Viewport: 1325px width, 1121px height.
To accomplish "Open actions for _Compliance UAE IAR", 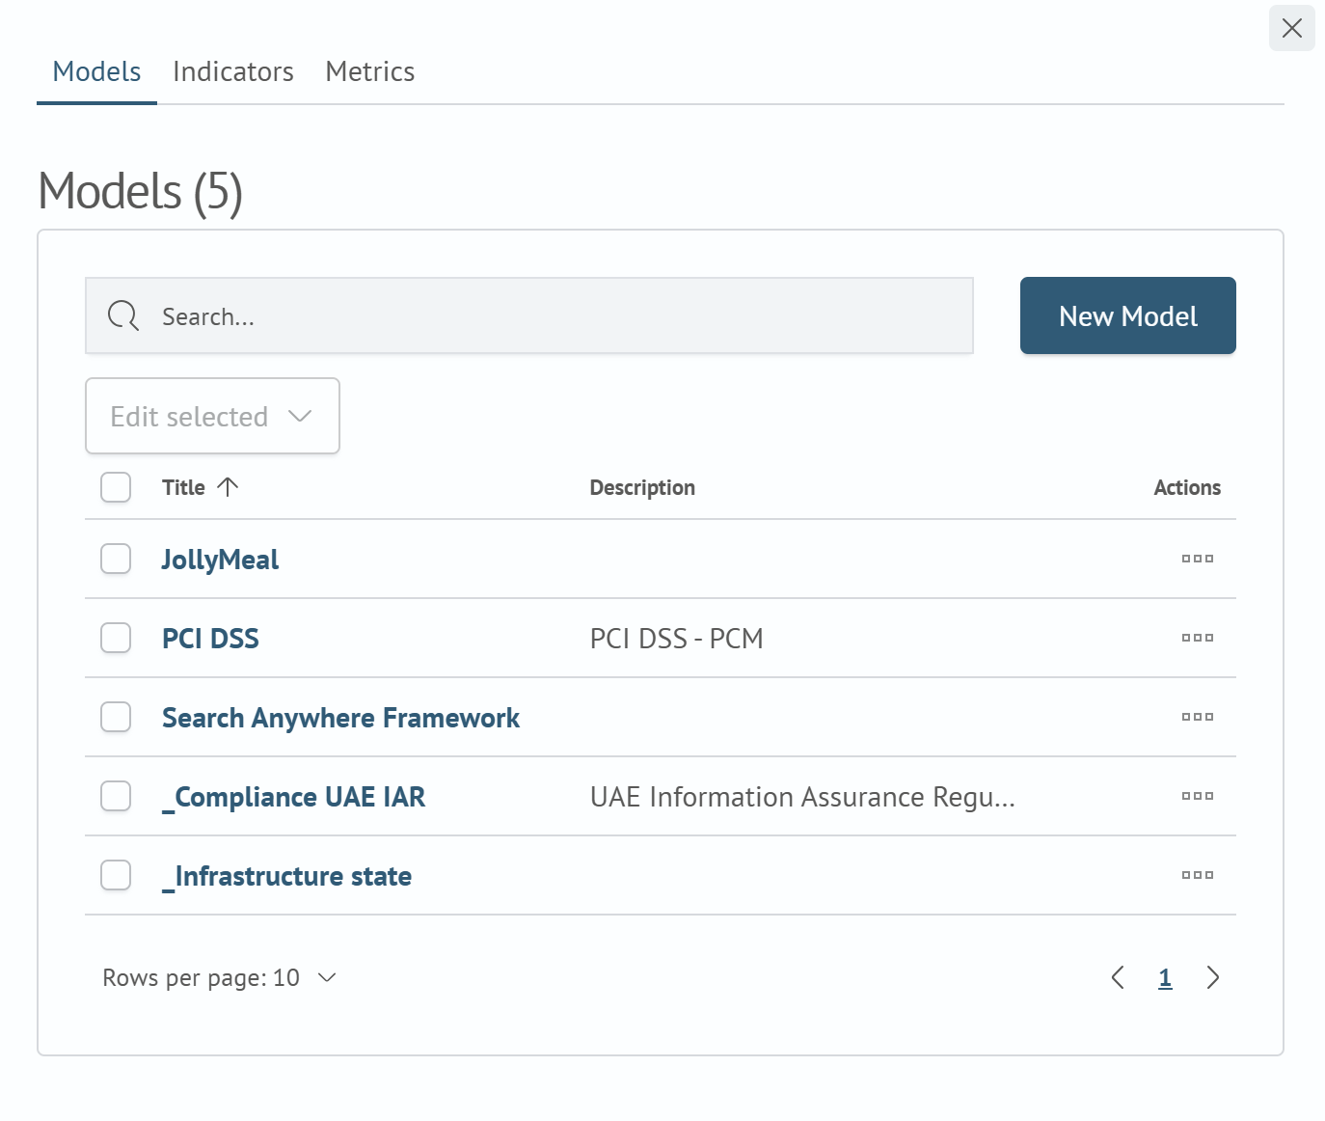I will (1197, 796).
